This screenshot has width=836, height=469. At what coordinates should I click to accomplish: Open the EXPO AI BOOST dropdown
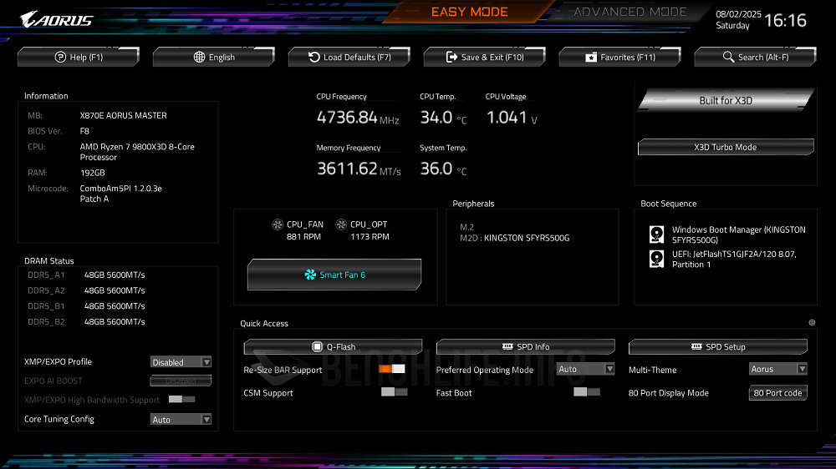pos(181,381)
